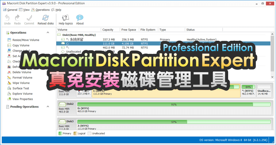Click Format Volume link

[x=22, y=78]
